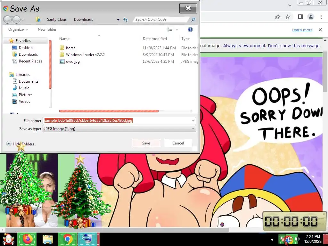
Task: Change view with the view icon
Action: [x=170, y=29]
